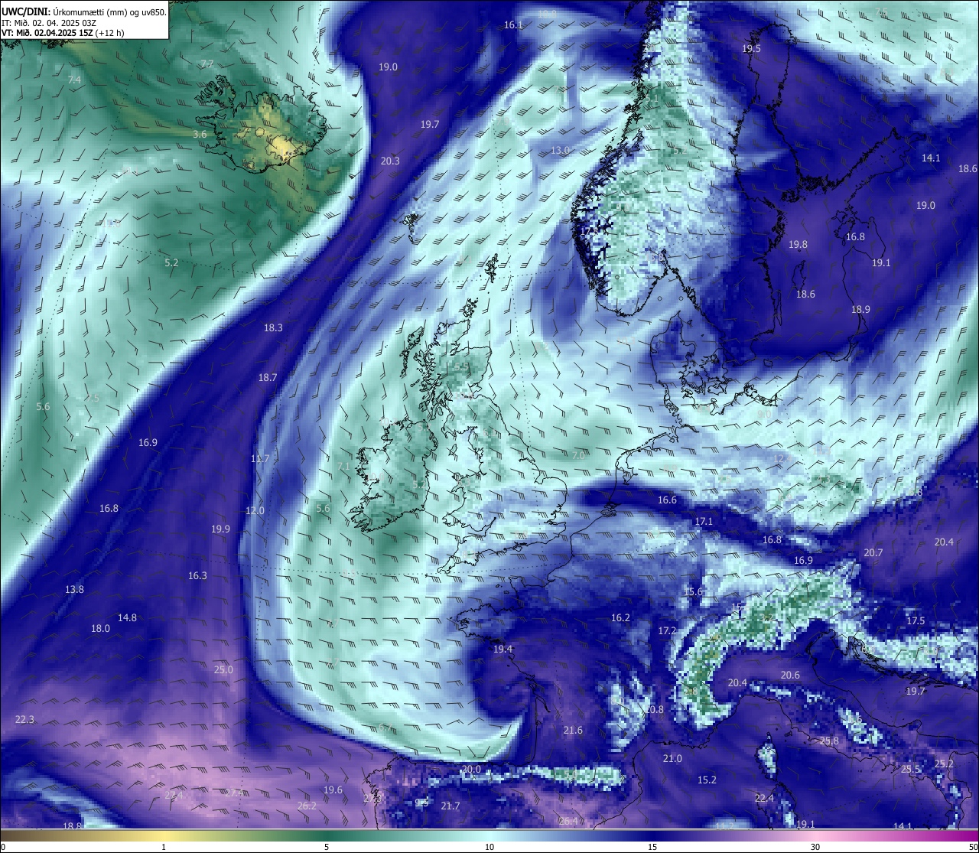Click the 25.8 value label
This screenshot has height=853, width=979.
pyautogui.click(x=829, y=741)
